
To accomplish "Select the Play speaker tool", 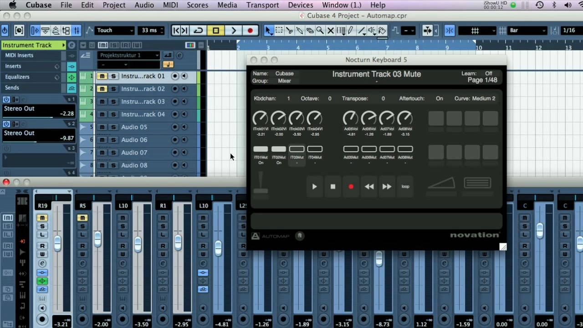I will click(x=372, y=31).
